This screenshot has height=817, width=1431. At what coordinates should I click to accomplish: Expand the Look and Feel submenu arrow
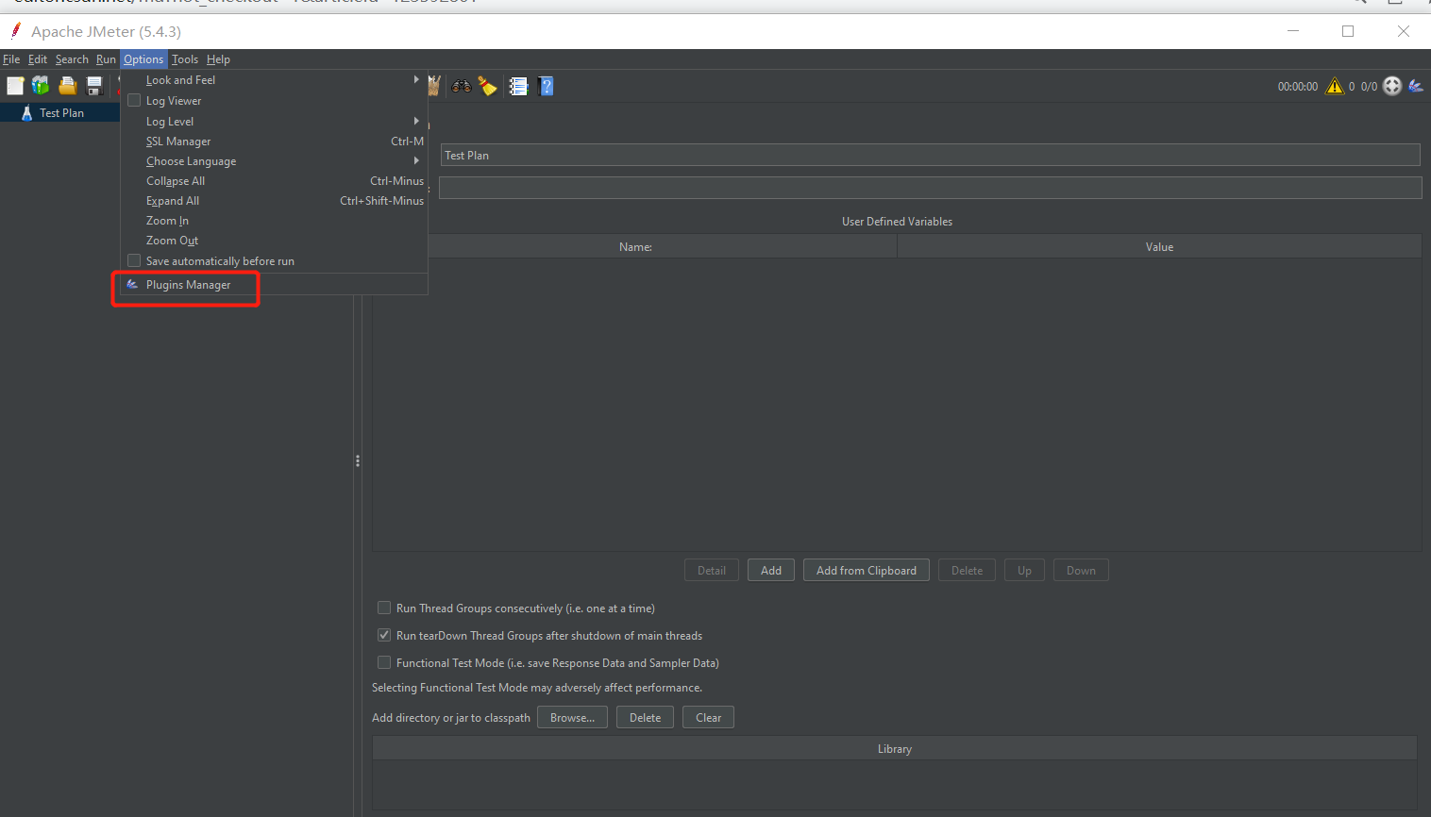(416, 79)
